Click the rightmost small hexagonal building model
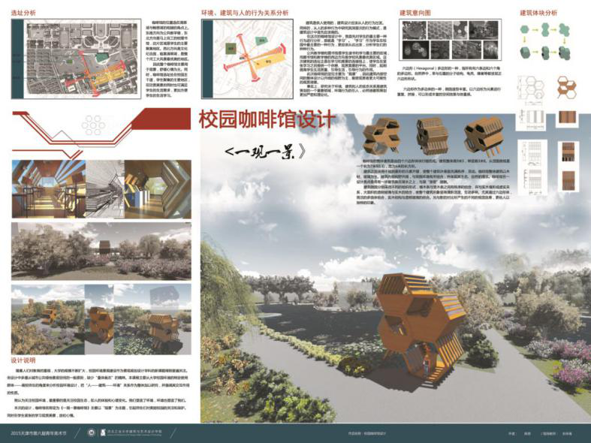This screenshot has width=591, height=443. [x=482, y=137]
